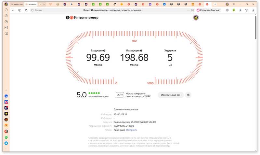This screenshot has width=260, height=155.
Task: Reload the page with the refresh icon
Action: pos(26,10)
